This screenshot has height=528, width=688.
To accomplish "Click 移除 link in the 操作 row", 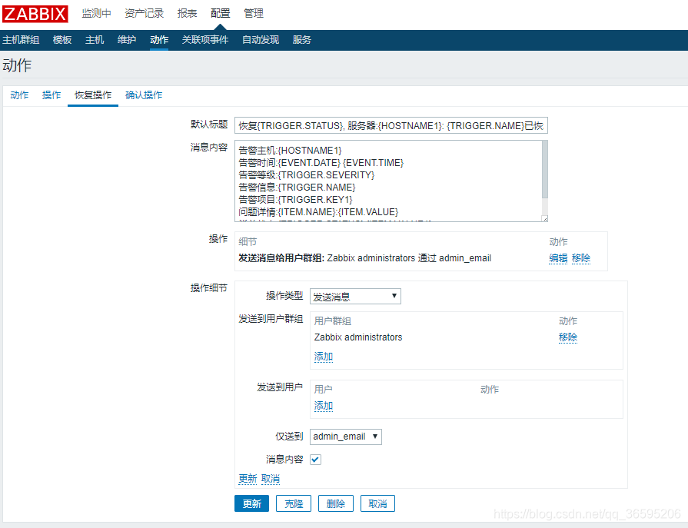I will (x=581, y=258).
